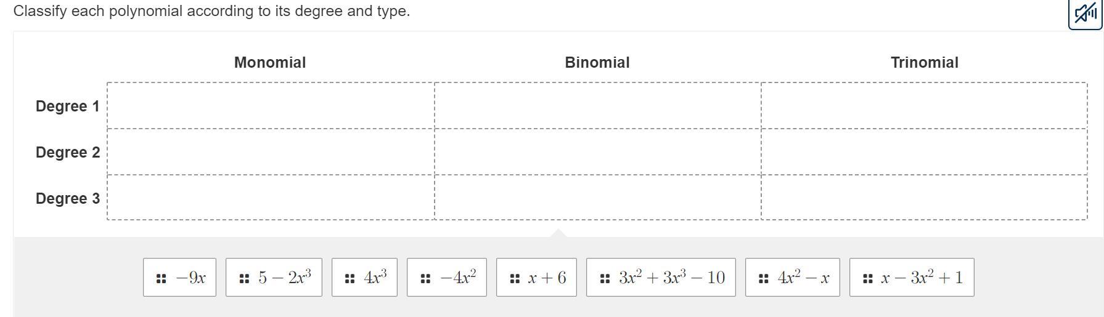
Task: Click drag handle on 4x² − x tile
Action: tap(764, 279)
